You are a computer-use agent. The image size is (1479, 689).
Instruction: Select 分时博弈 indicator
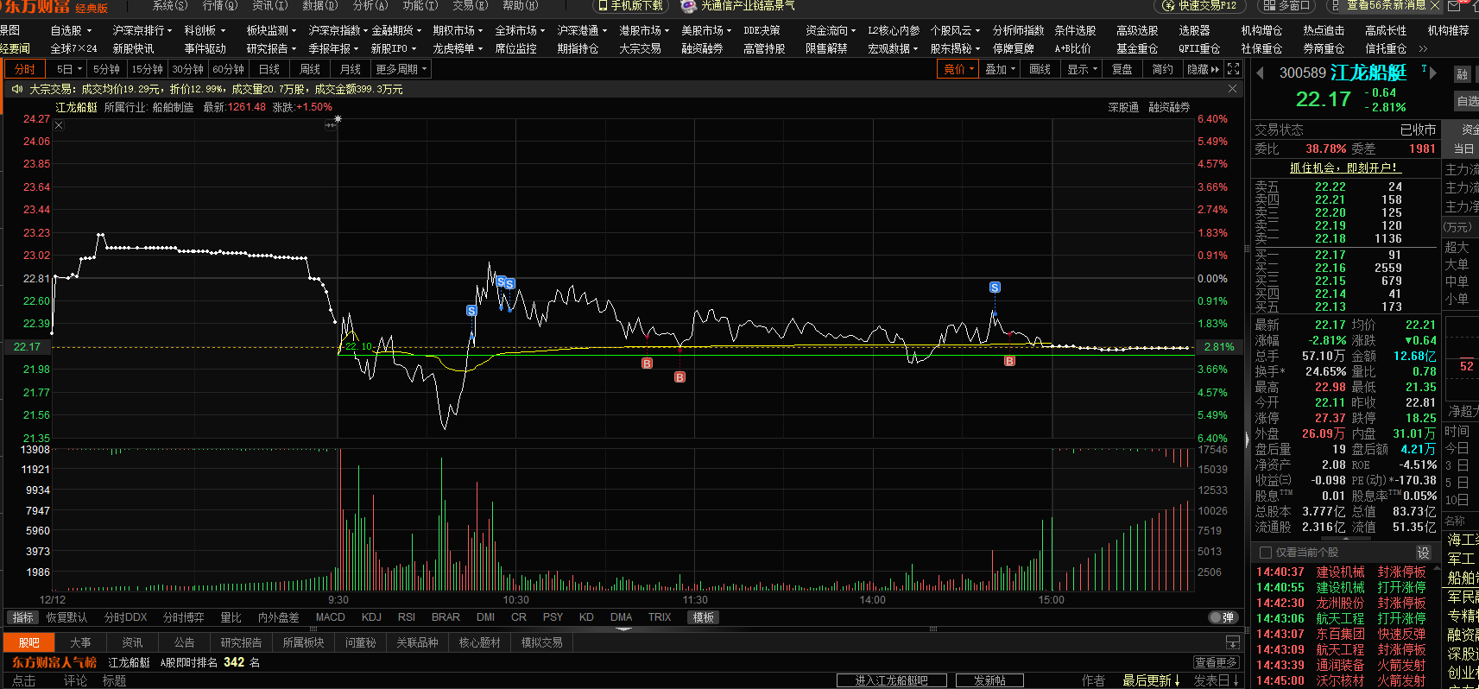(x=184, y=617)
